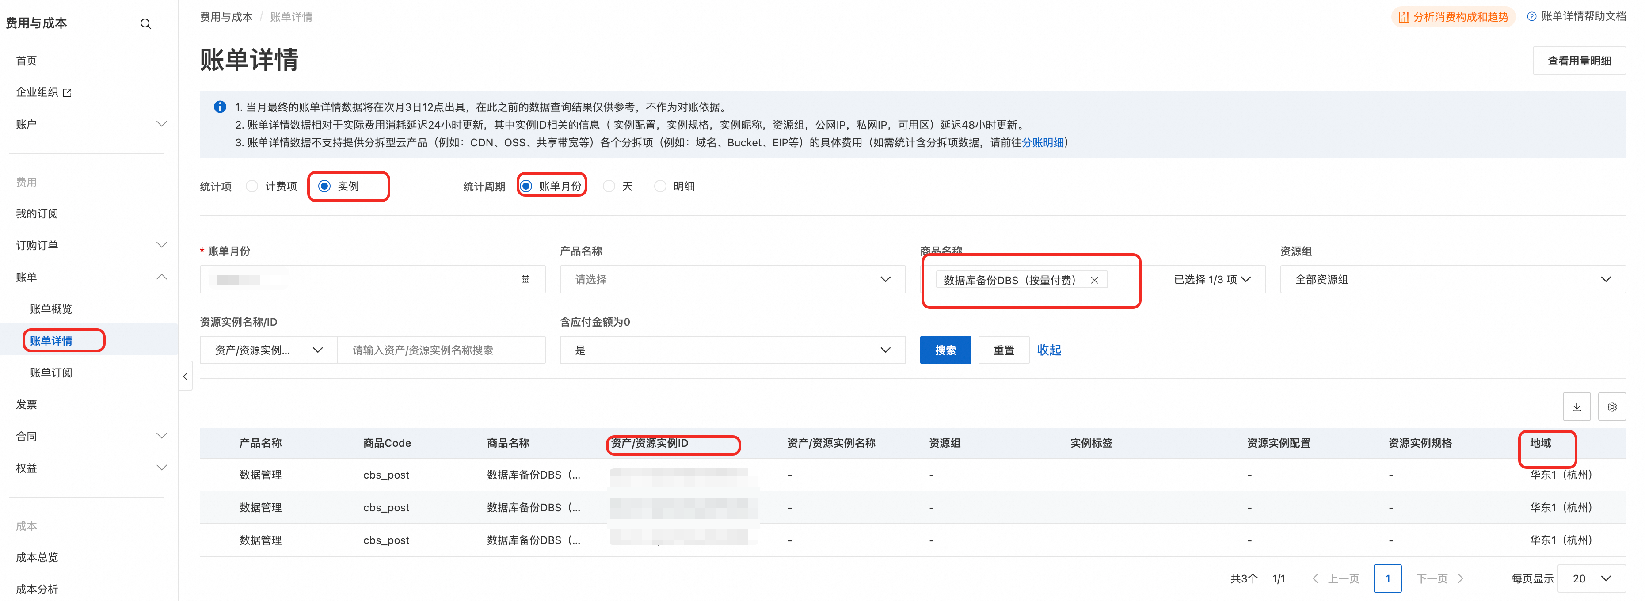1645x601 pixels.
Task: Open the per-page 20 count selector
Action: [1591, 578]
